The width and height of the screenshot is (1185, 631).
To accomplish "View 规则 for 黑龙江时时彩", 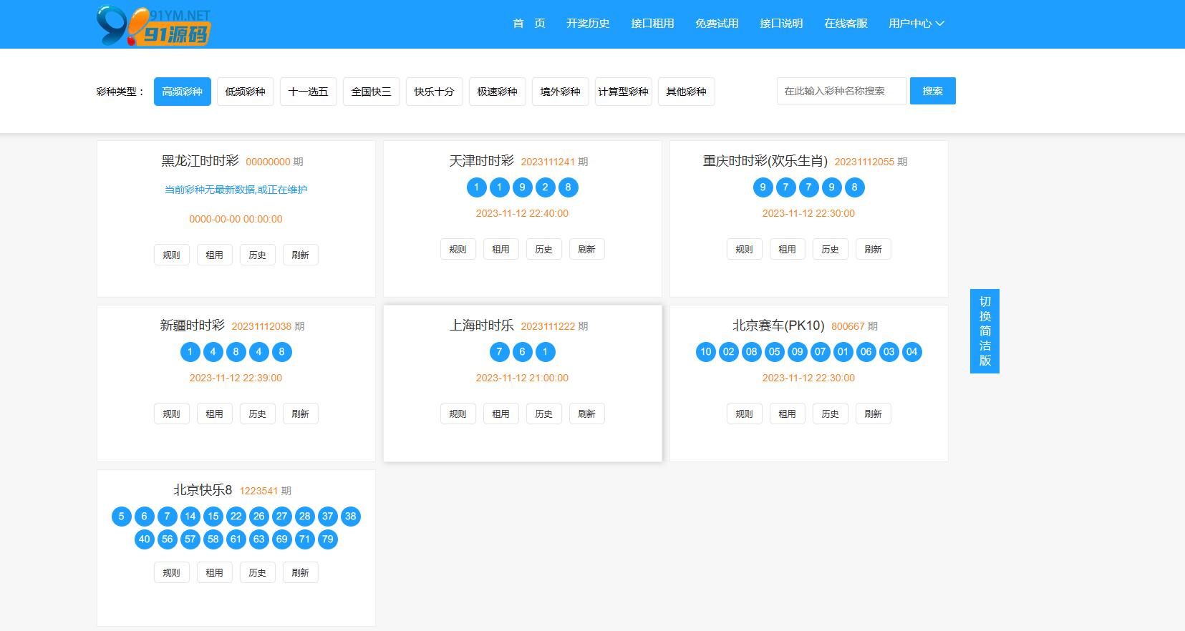I will coord(172,255).
